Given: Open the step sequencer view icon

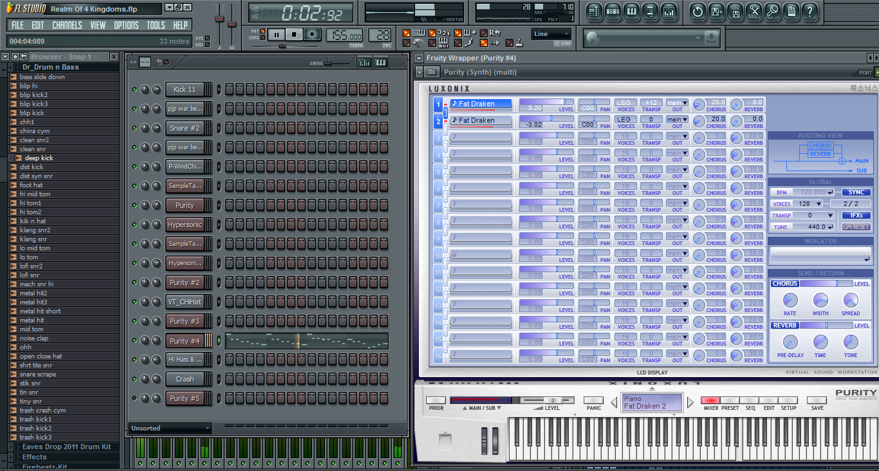Looking at the screenshot, I should point(613,11).
